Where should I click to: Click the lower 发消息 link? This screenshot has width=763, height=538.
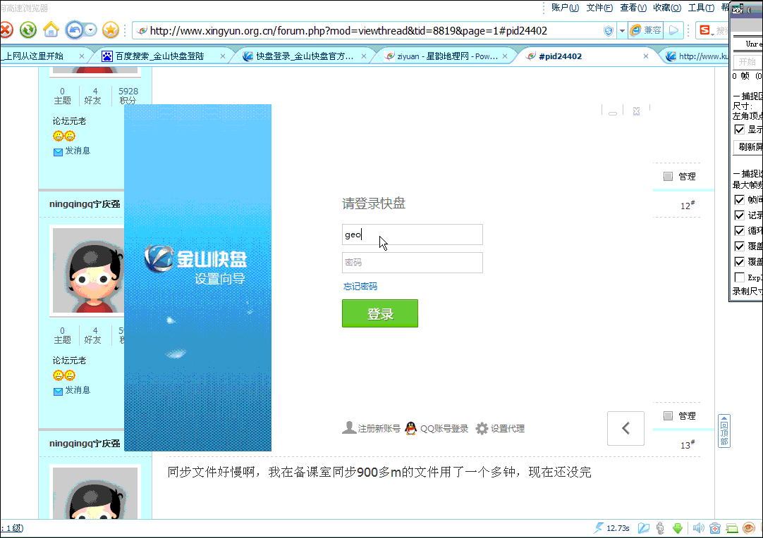click(x=78, y=390)
